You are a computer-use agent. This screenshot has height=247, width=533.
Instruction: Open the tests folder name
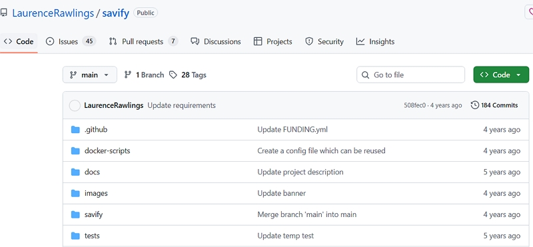tap(92, 236)
